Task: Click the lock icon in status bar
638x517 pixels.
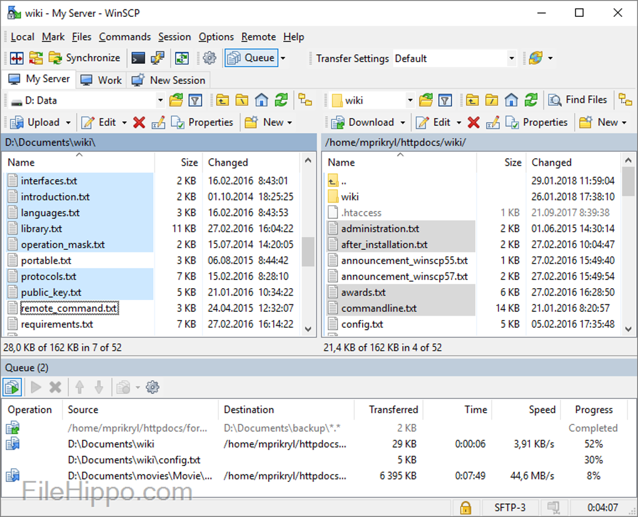Action: 465,508
